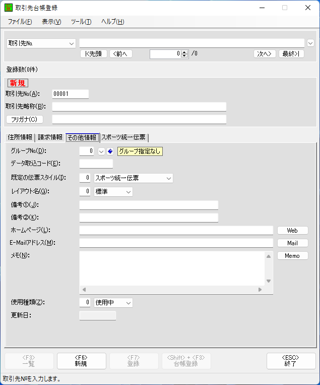
Task: Click the blue diamond group lookup icon
Action: coord(110,151)
